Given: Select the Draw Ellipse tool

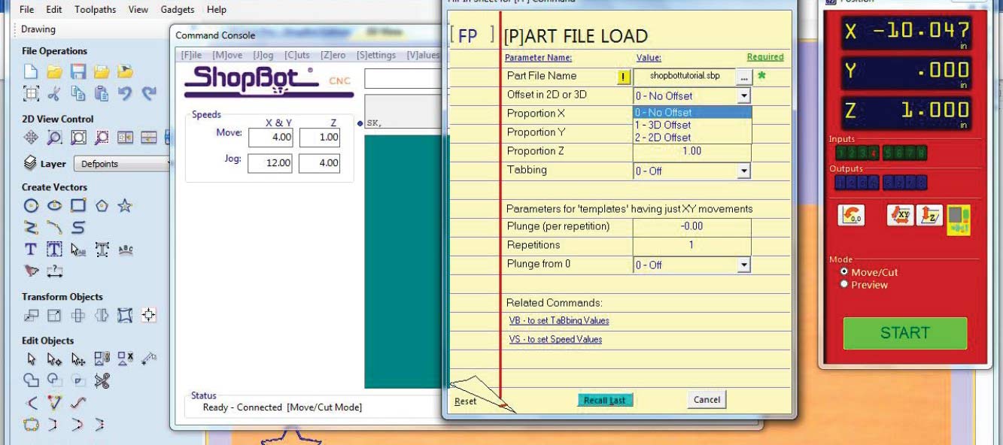Looking at the screenshot, I should (54, 205).
